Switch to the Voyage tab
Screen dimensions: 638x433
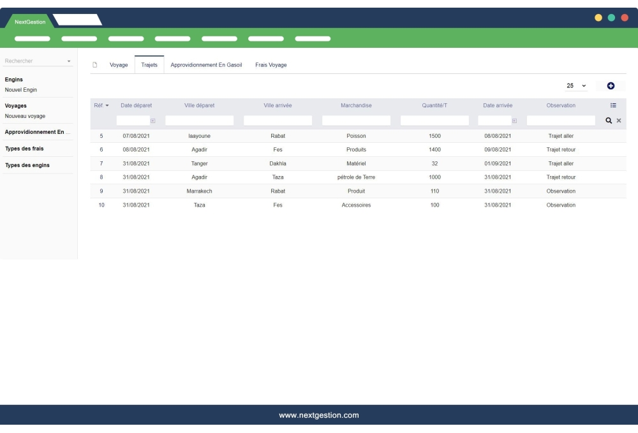pyautogui.click(x=119, y=65)
